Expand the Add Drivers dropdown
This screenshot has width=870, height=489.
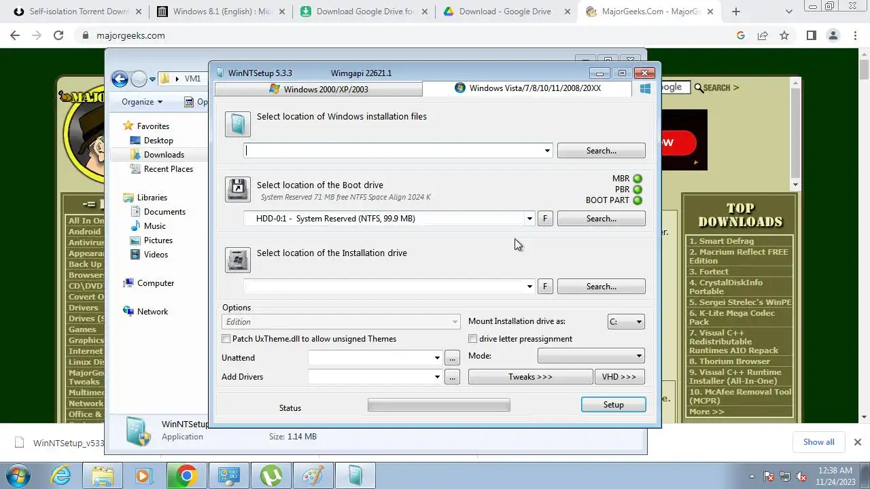tap(437, 377)
